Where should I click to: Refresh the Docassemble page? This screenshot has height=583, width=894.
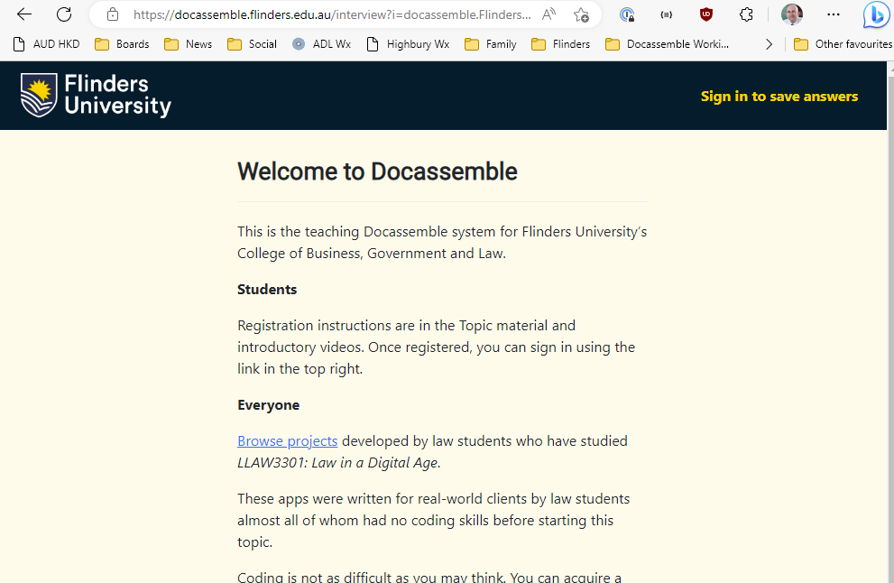62,14
